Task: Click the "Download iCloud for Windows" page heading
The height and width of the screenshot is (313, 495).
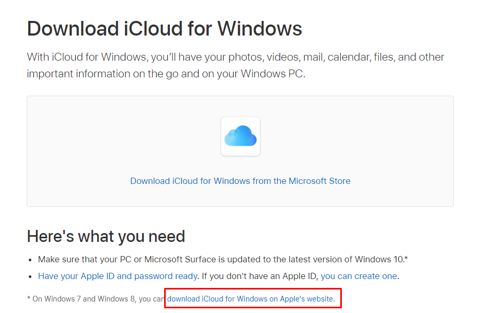Action: point(164,28)
